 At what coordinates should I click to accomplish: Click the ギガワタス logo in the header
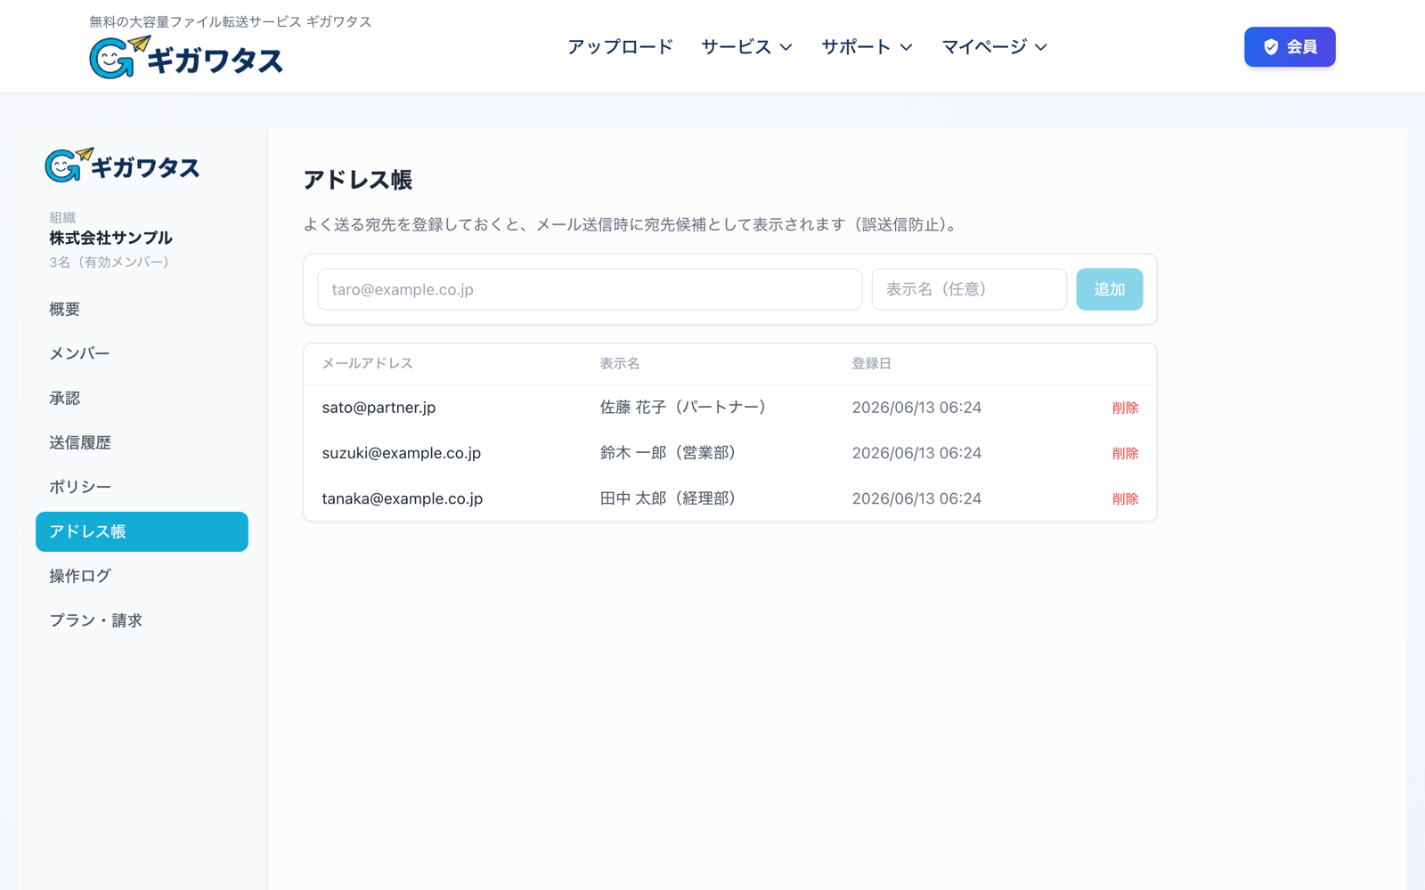186,58
